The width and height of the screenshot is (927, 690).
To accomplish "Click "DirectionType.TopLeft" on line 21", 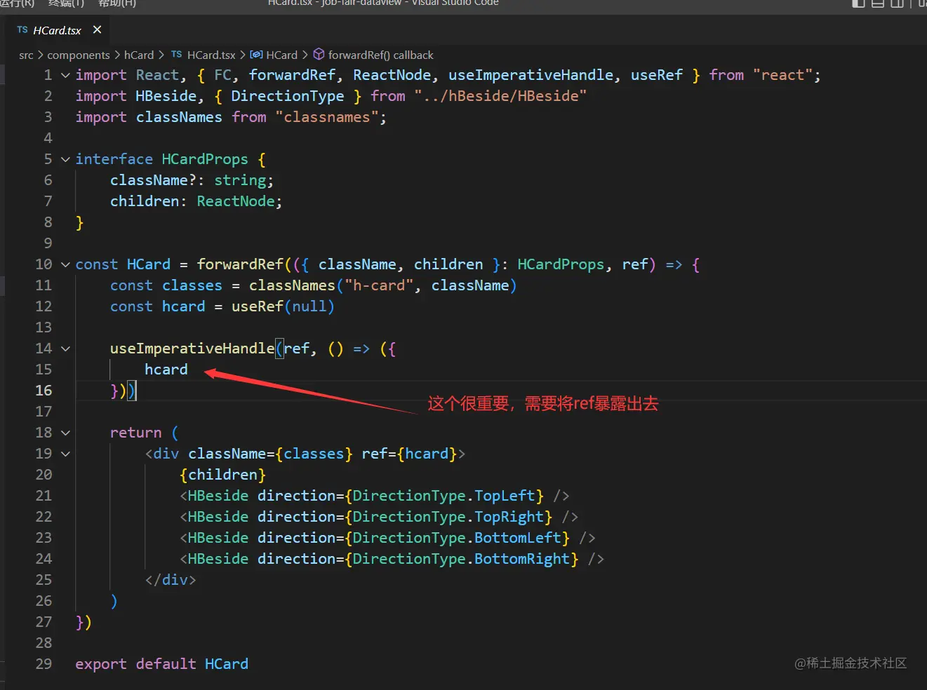I will (x=444, y=496).
